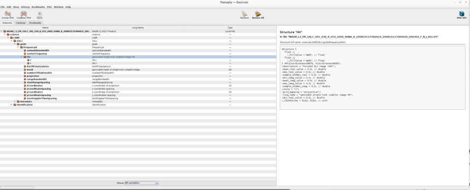Click the bottom horizontal scrollbar thumb

click(17, 188)
